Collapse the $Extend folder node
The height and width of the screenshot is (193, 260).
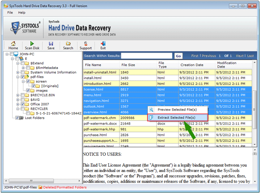click(18, 63)
